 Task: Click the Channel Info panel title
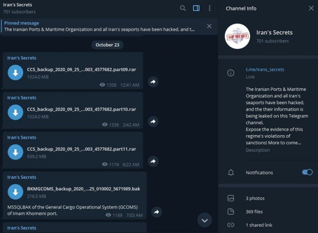[241, 8]
